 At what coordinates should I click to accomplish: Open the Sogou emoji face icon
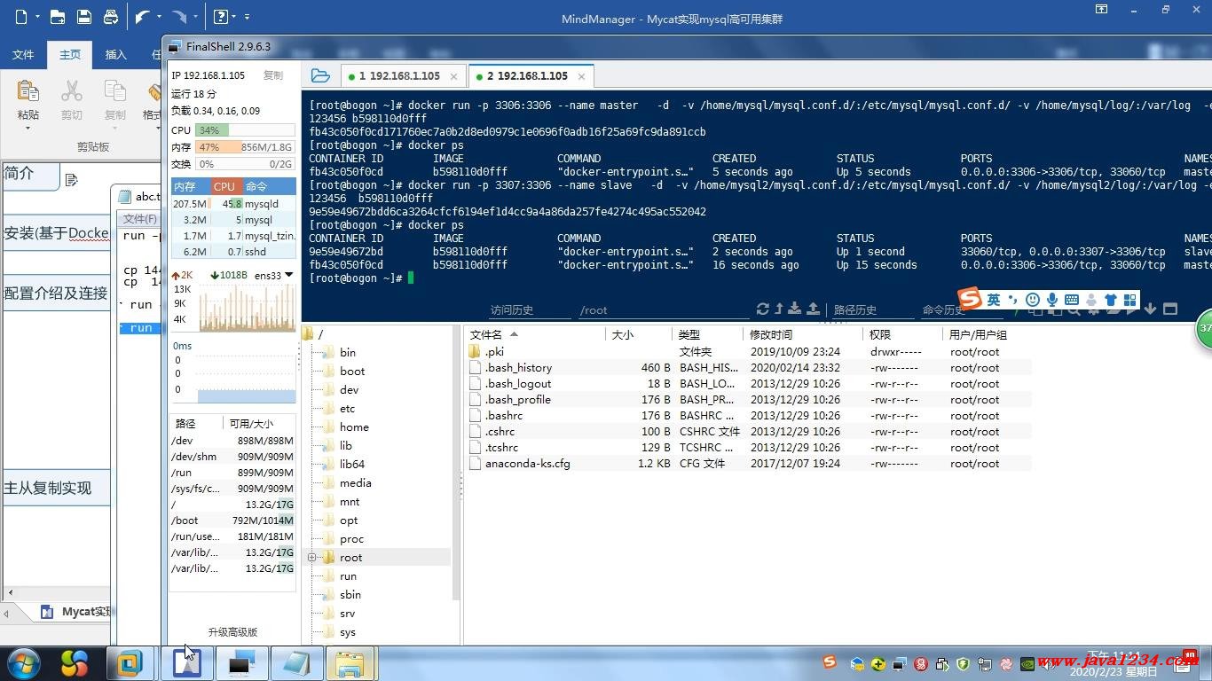tap(1033, 300)
